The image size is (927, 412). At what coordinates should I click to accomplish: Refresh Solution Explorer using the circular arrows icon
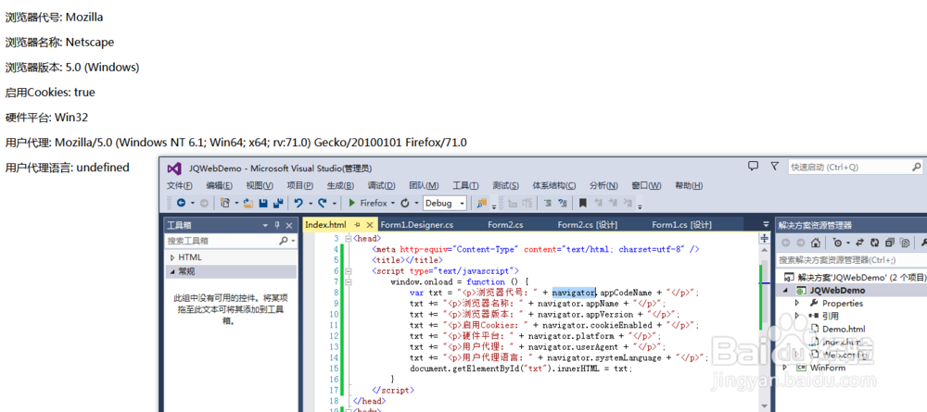(x=874, y=243)
